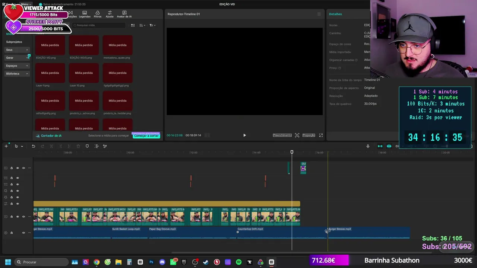This screenshot has width=477, height=268.
Task: Open the Menu dropdown in title bar
Action: pos(26,4)
